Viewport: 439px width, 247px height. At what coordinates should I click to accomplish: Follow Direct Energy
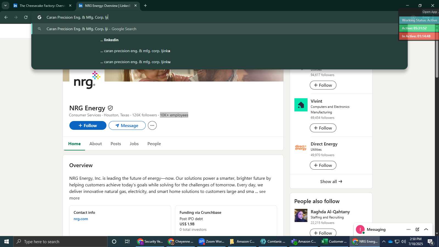[323, 165]
